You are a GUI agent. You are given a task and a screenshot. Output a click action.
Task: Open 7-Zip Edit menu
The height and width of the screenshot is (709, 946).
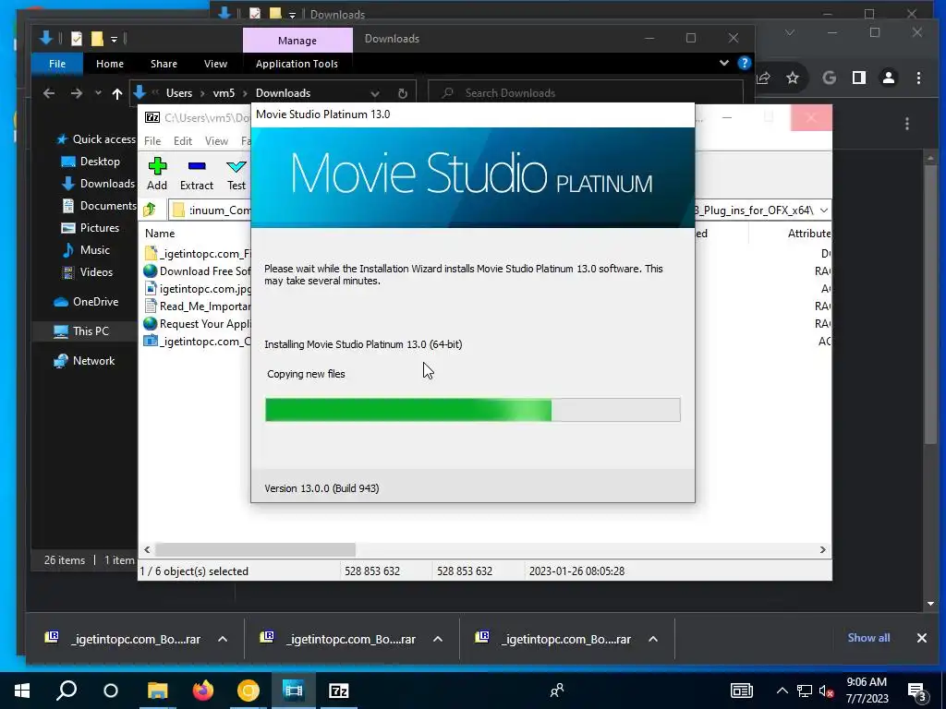183,140
